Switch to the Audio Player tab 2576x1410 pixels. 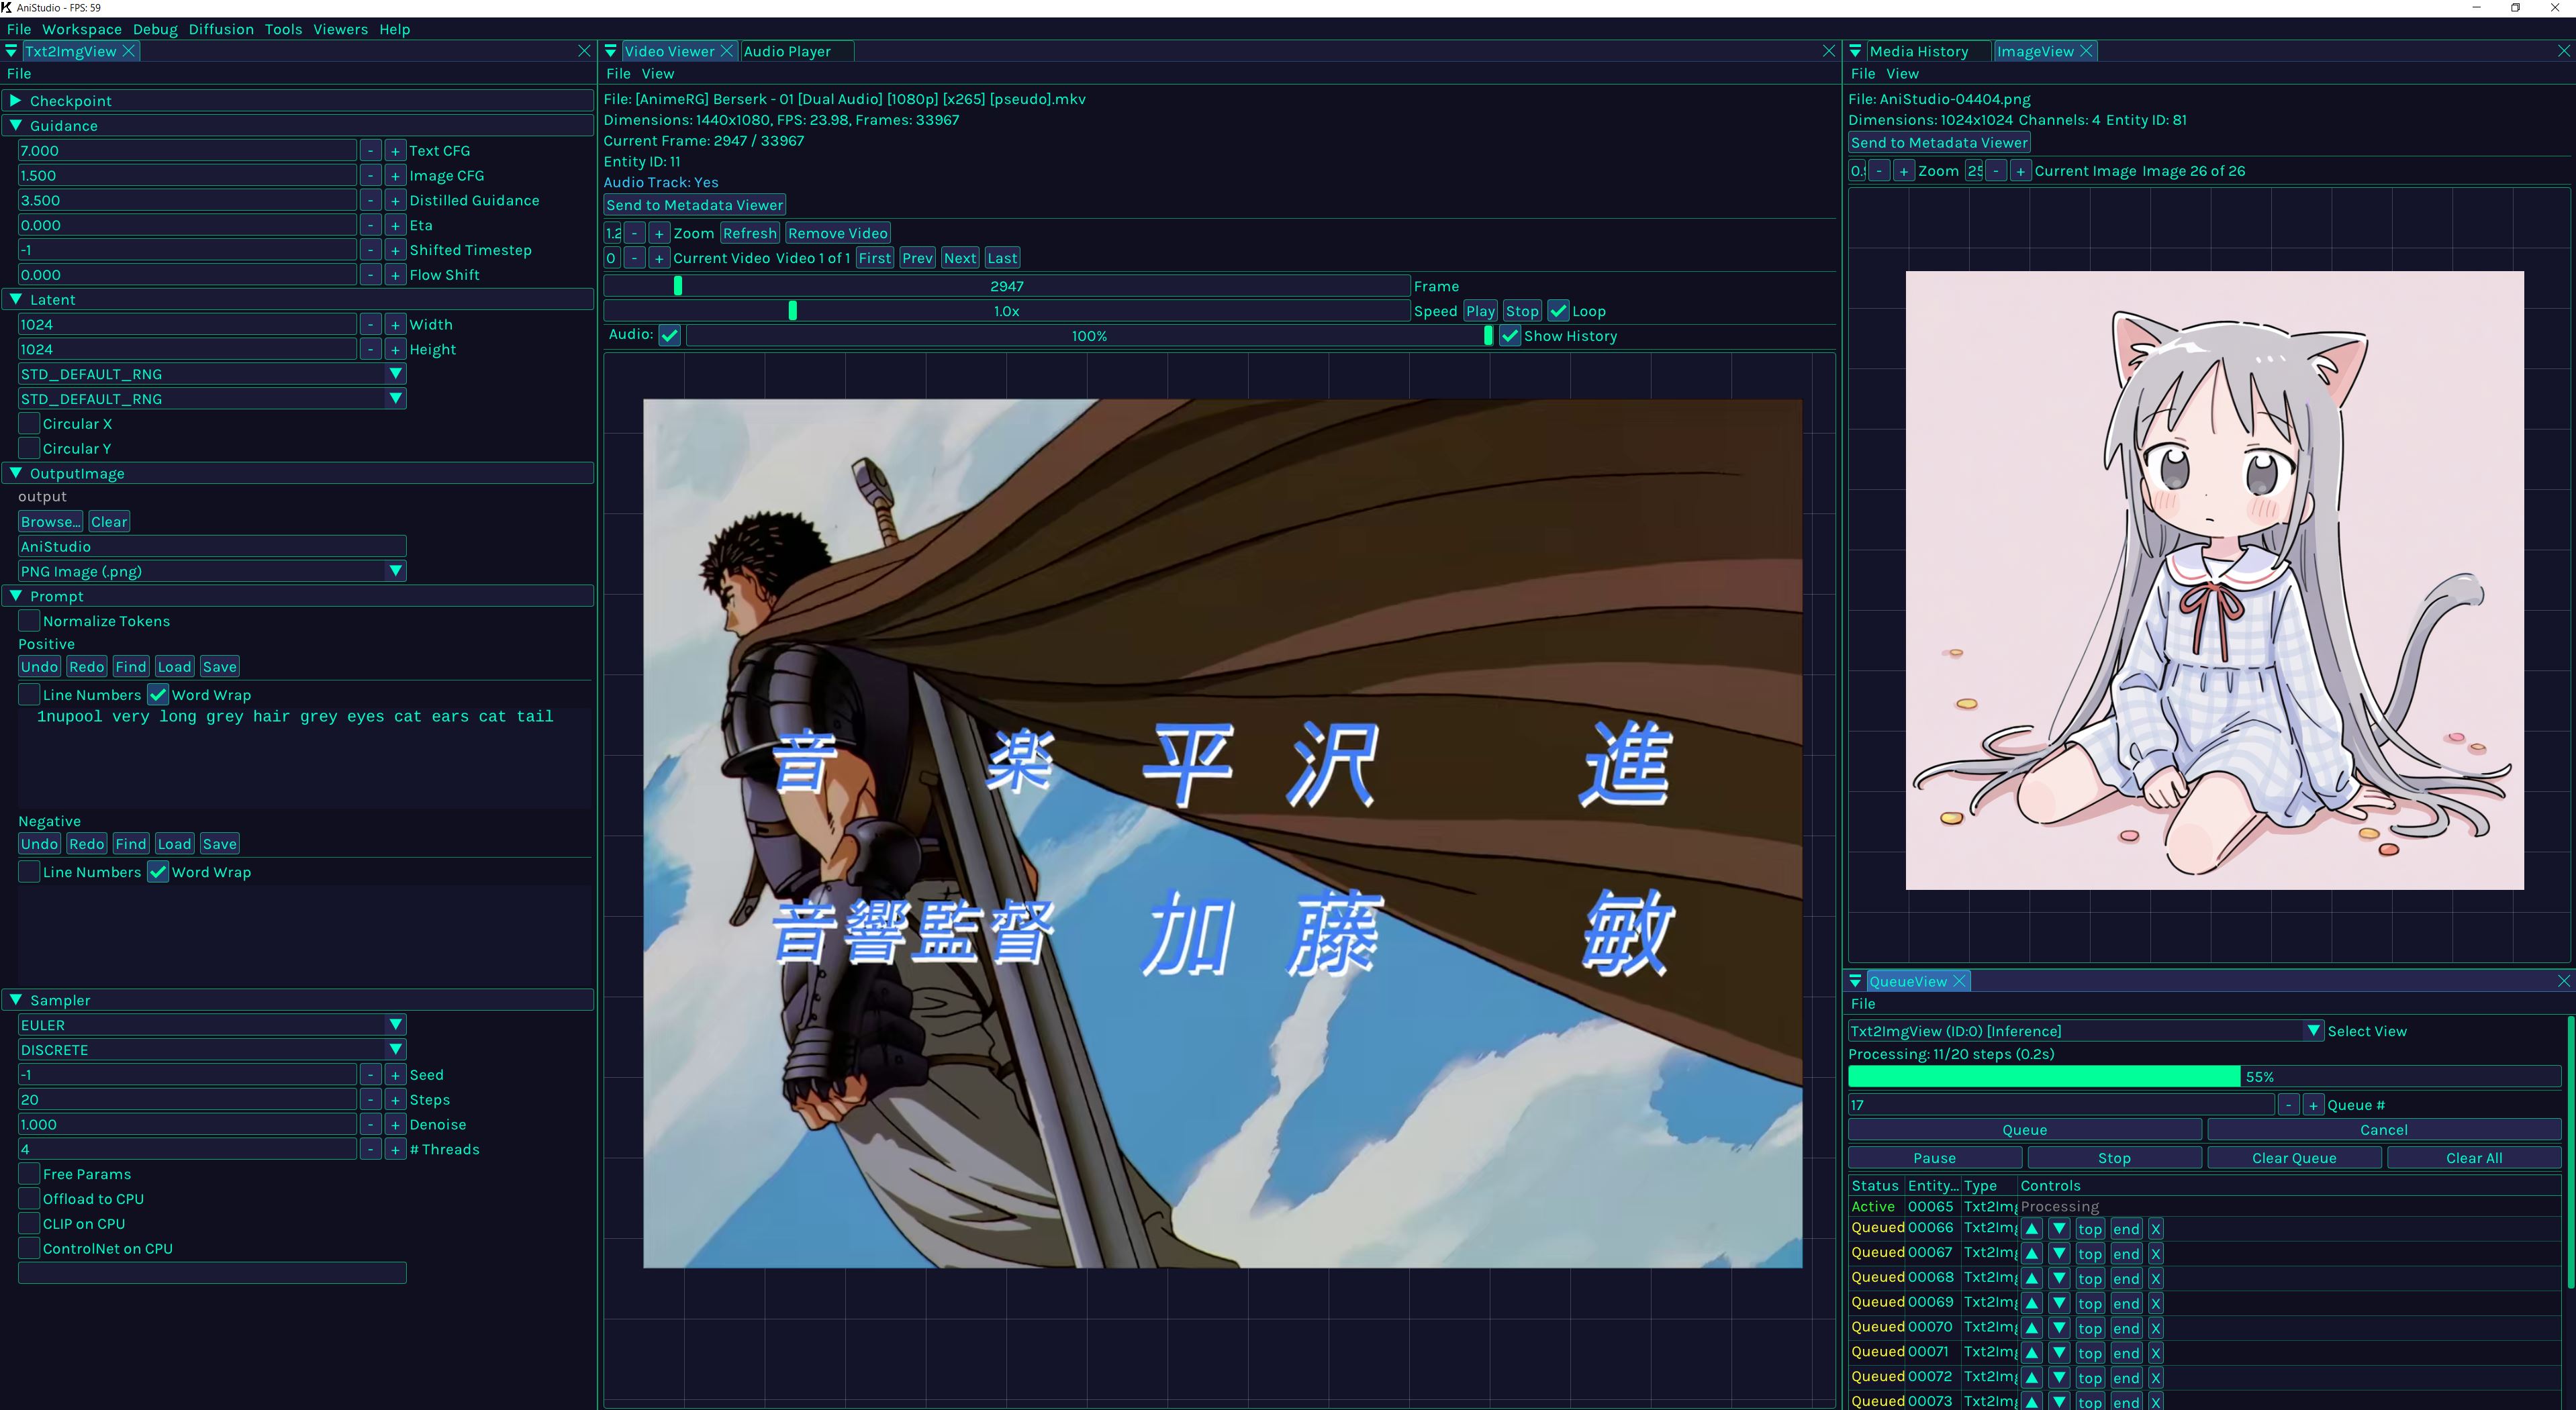pyautogui.click(x=787, y=51)
